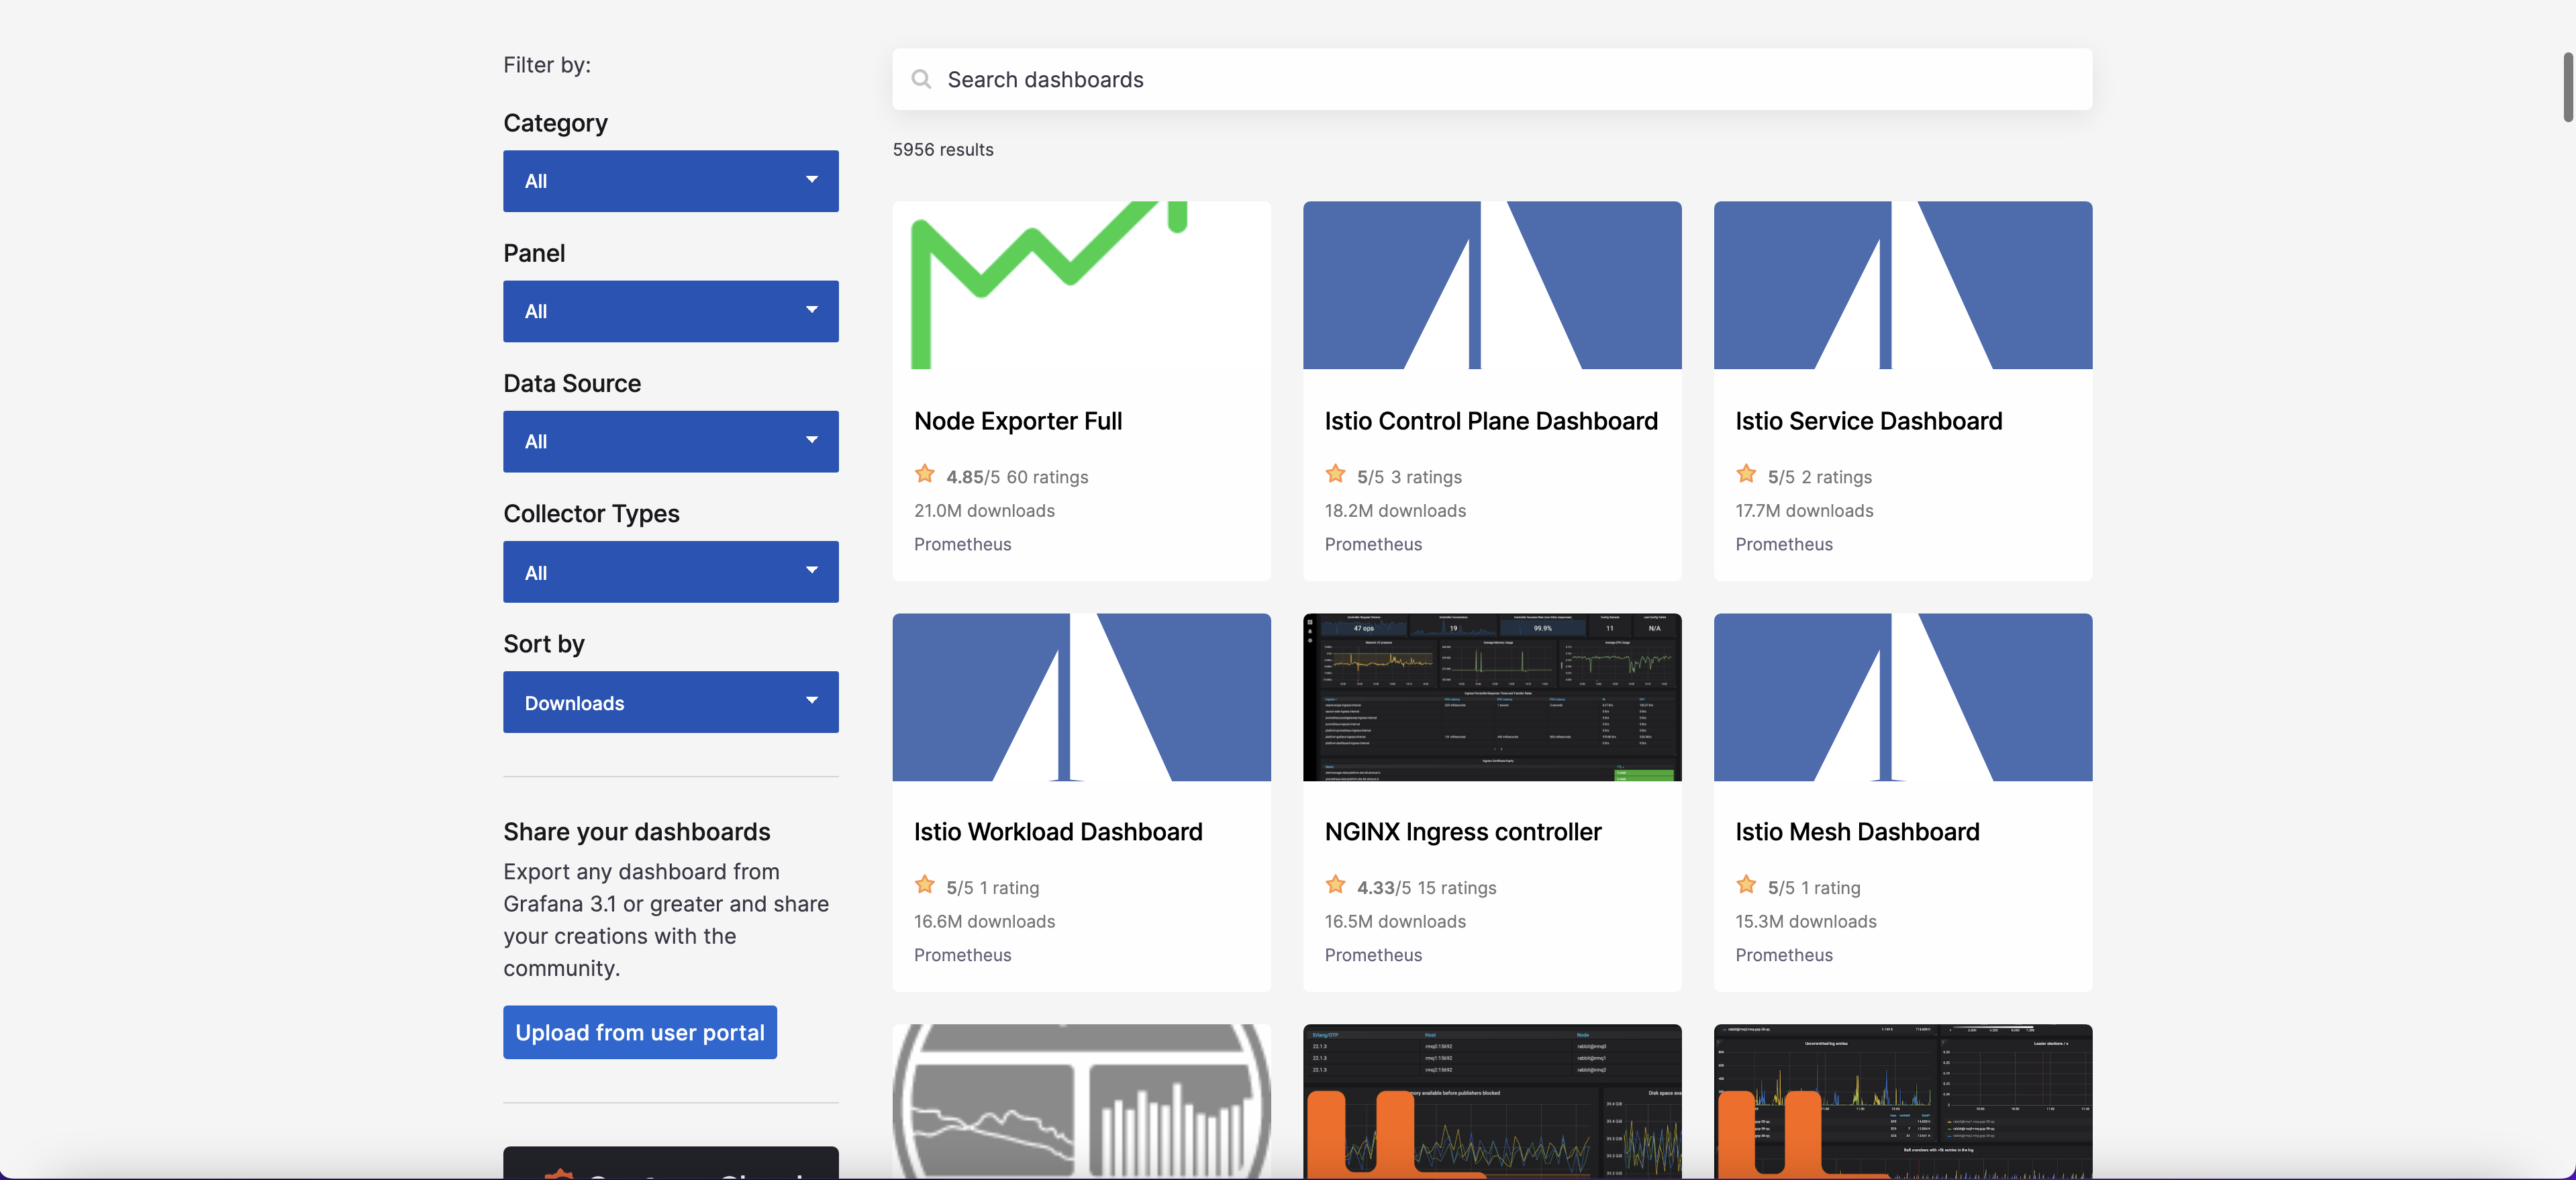Screen dimensions: 2576x1180
Task: Click Prometheus label under NGINX Ingress controller
Action: point(1373,955)
